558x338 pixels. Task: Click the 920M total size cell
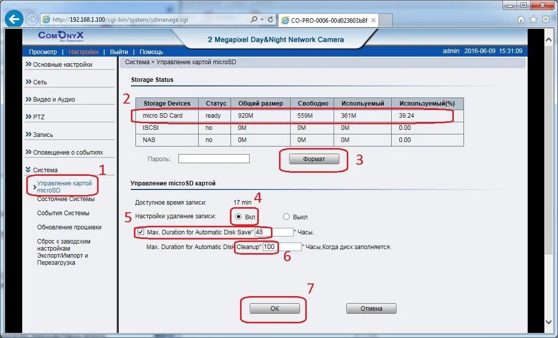click(x=260, y=116)
